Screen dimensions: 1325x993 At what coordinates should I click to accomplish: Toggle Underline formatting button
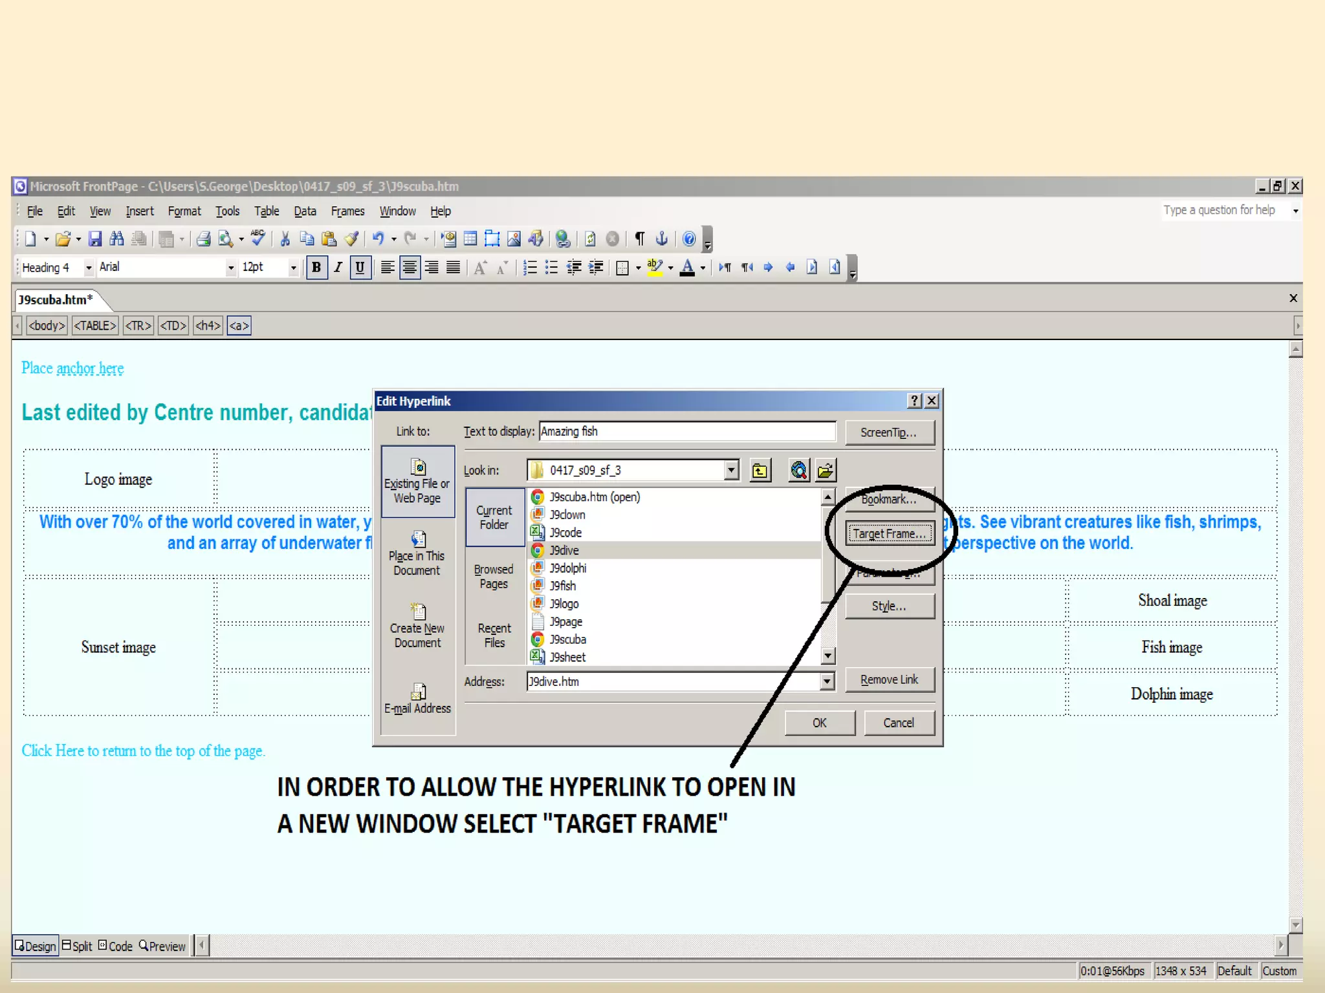tap(360, 268)
